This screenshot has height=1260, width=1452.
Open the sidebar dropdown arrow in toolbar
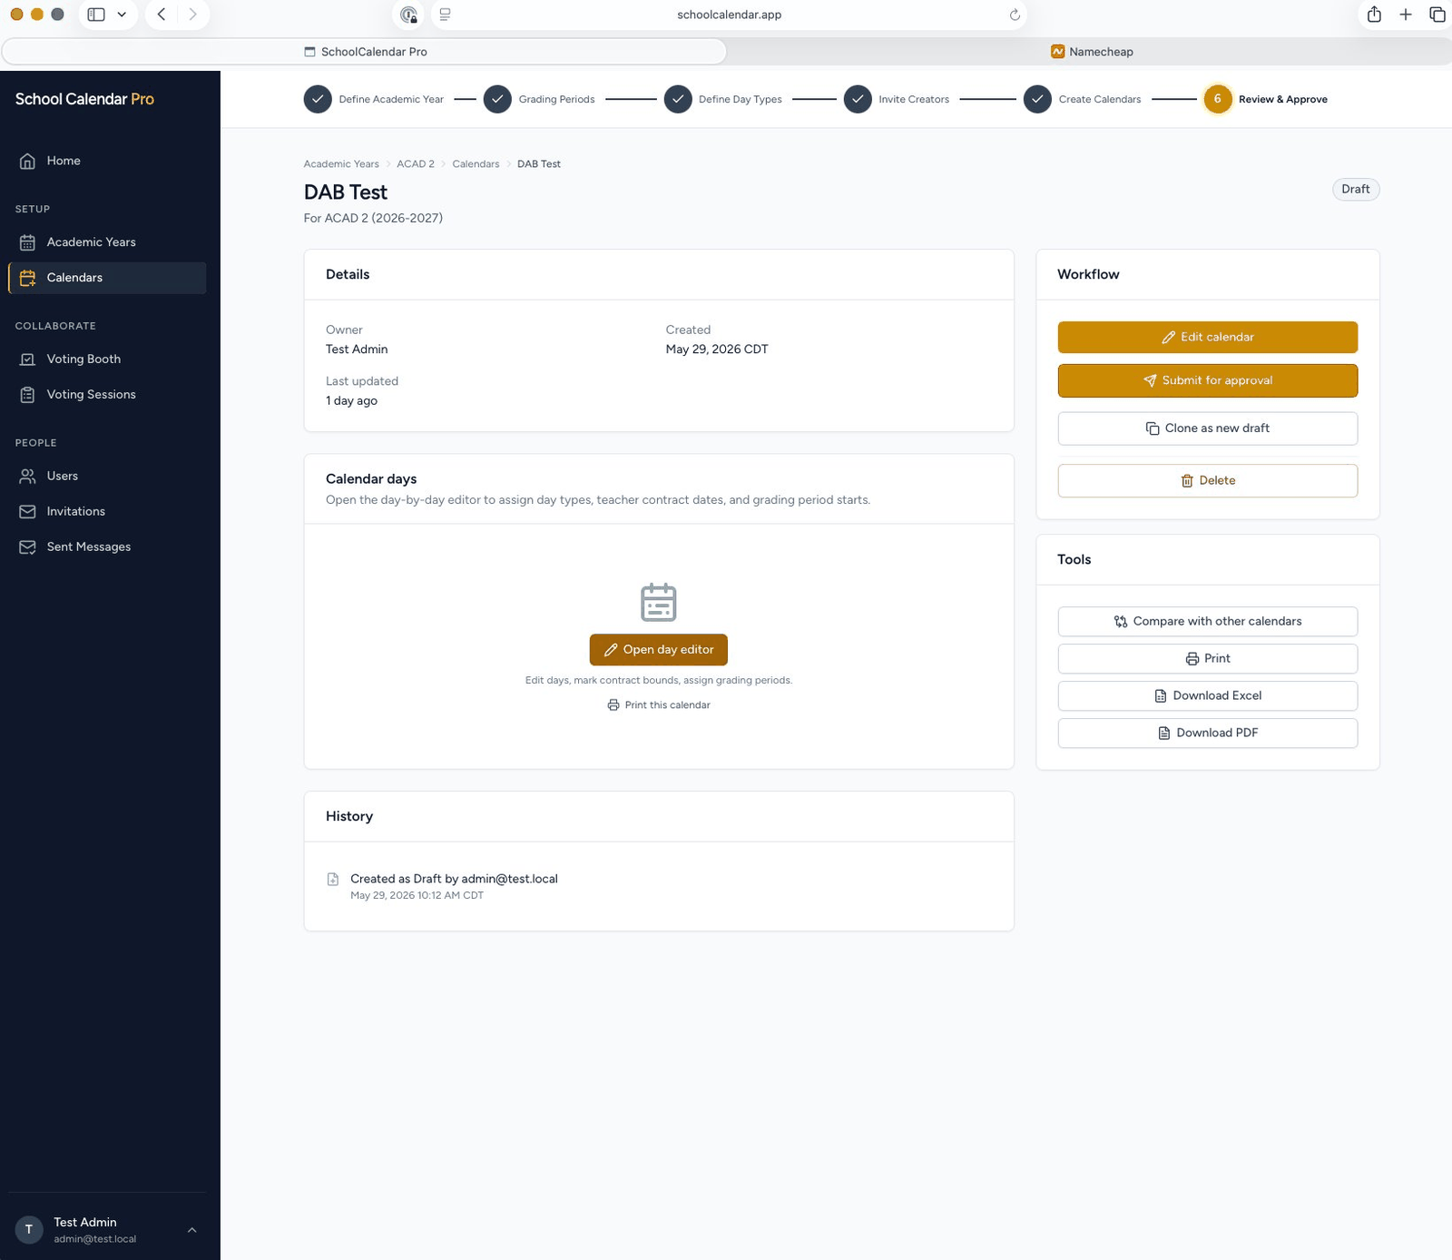(122, 15)
